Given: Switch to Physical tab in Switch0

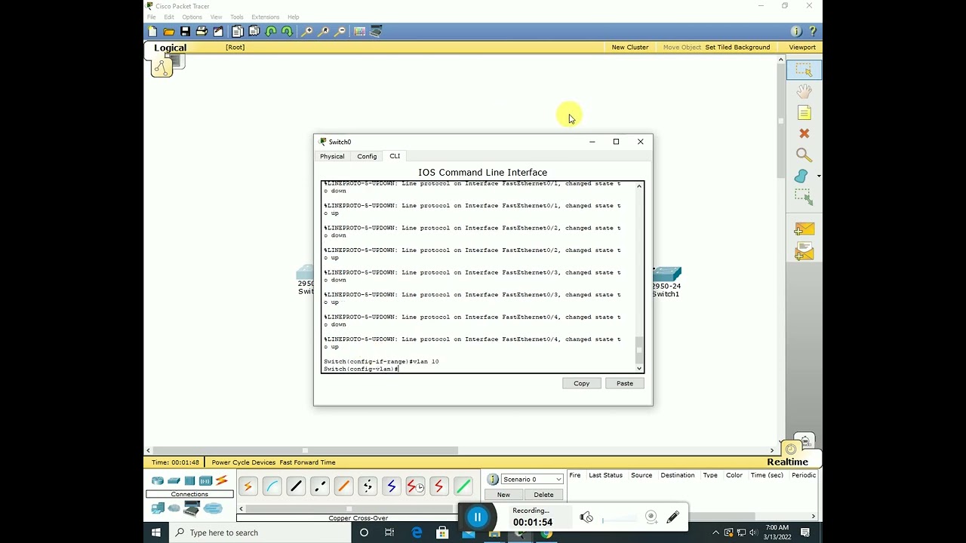Looking at the screenshot, I should click(332, 156).
